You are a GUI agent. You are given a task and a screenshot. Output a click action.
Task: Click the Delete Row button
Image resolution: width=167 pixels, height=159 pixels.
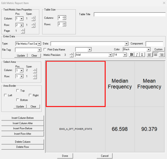coord(22,147)
